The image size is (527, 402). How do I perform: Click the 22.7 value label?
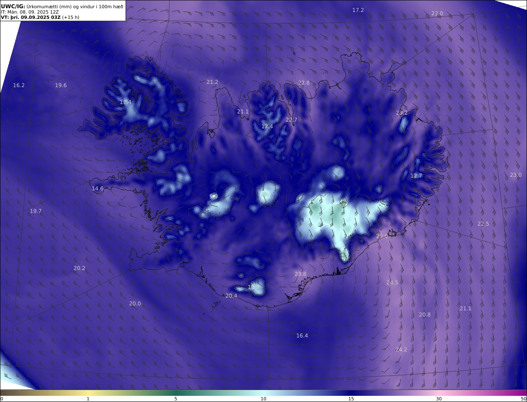pyautogui.click(x=291, y=120)
